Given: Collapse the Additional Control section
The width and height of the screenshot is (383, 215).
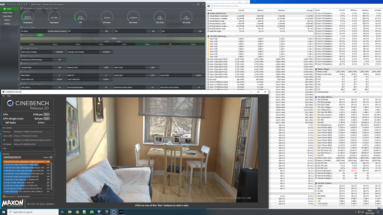Looking at the screenshot, I should (x=22, y=56).
